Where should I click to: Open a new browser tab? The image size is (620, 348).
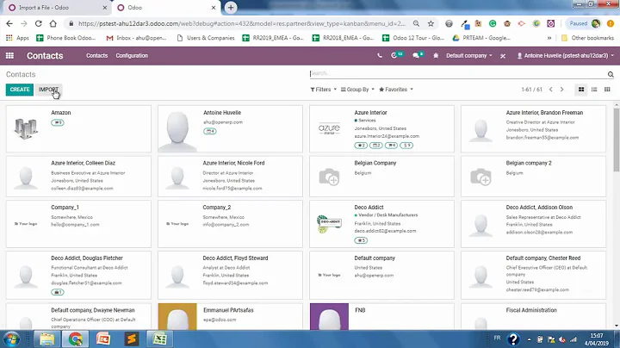click(231, 8)
